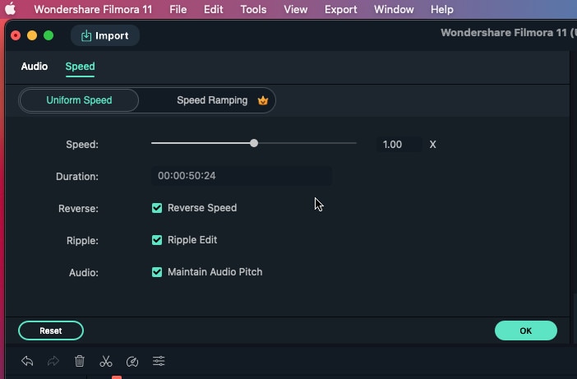Open the Edit menu
Viewport: 577px width, 379px height.
[x=214, y=9]
